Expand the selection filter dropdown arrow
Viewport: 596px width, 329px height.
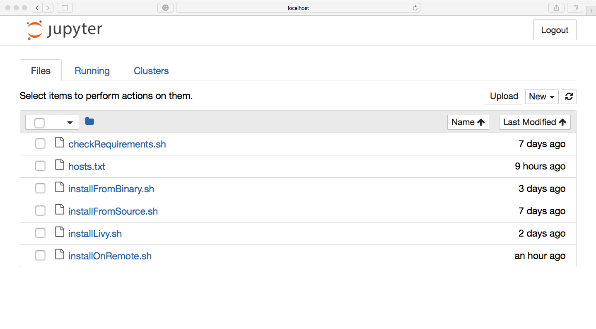point(70,123)
